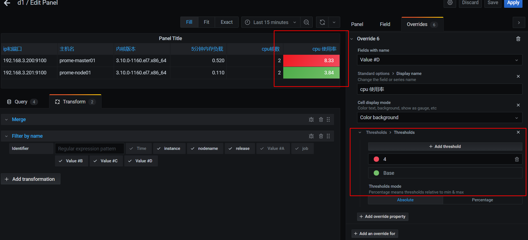Screen dimensions: 528x240
Task: Open the Fields with name Value #D dropdown
Action: point(439,60)
